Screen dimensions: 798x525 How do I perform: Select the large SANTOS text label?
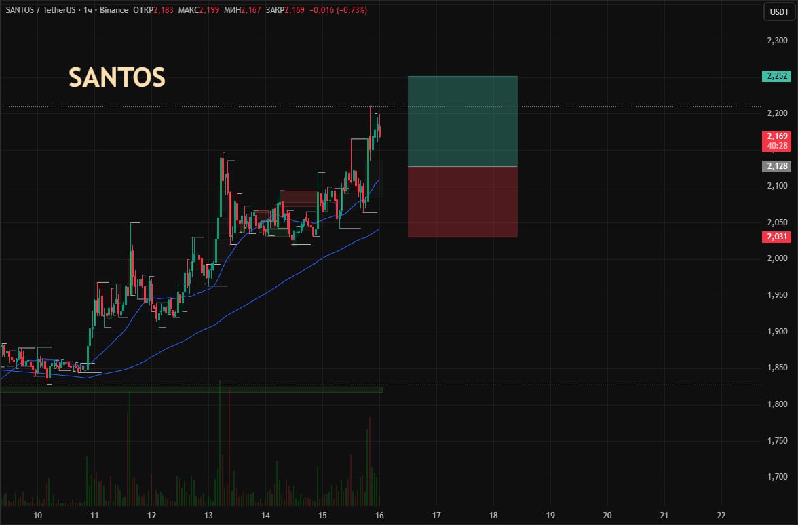pyautogui.click(x=117, y=78)
